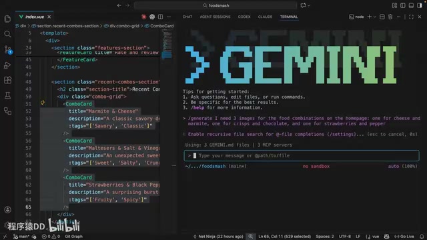Open the Source Control view
The width and height of the screenshot is (427, 240).
[7, 50]
